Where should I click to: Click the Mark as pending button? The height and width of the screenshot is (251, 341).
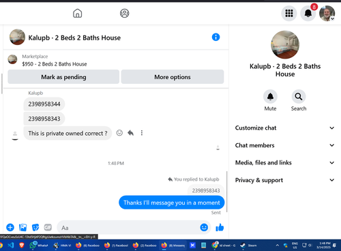(x=63, y=77)
